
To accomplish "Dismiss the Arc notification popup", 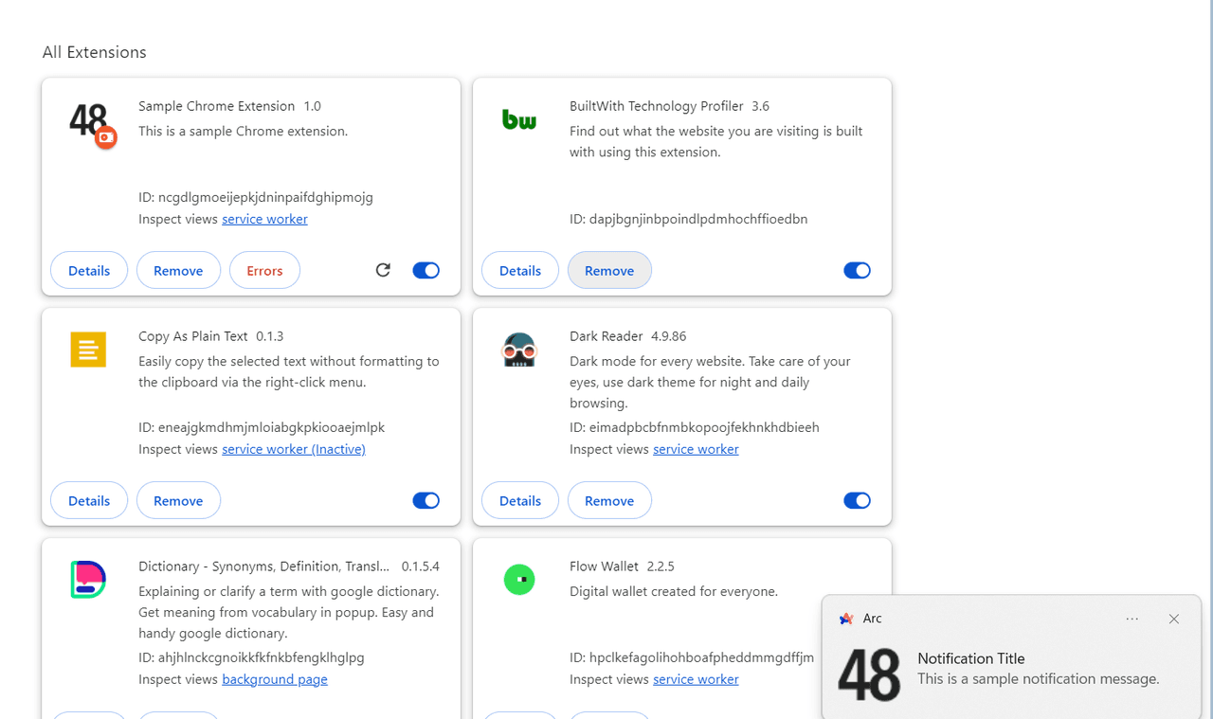I will [x=1174, y=619].
